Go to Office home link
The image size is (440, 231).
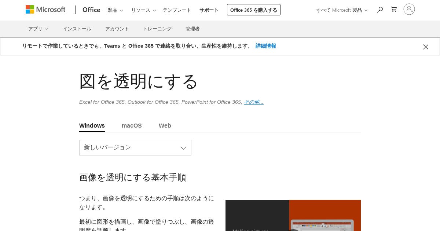91,10
